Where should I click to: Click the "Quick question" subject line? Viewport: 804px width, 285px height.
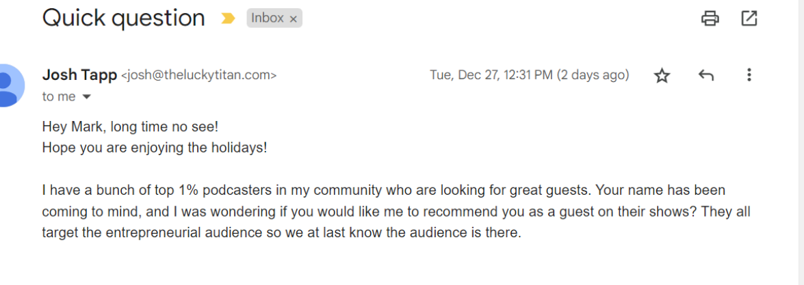tap(124, 18)
